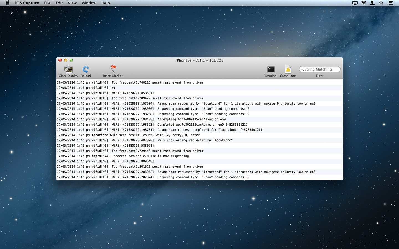Select the log line 'WiFi:[421620007.286052]: Async scan requested'

tap(199, 172)
